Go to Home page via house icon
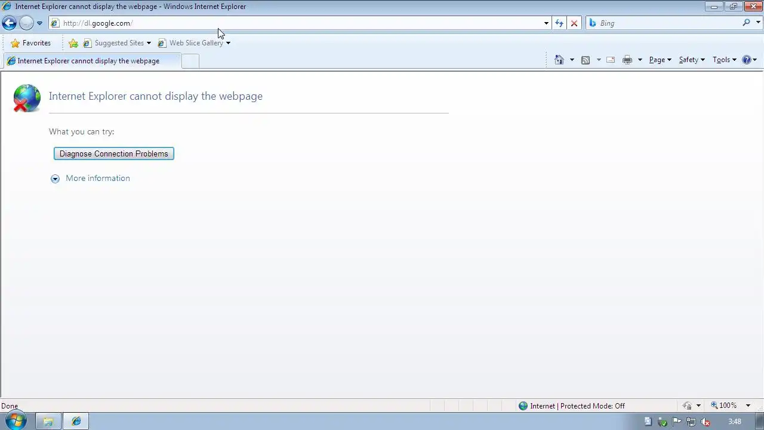 [559, 60]
